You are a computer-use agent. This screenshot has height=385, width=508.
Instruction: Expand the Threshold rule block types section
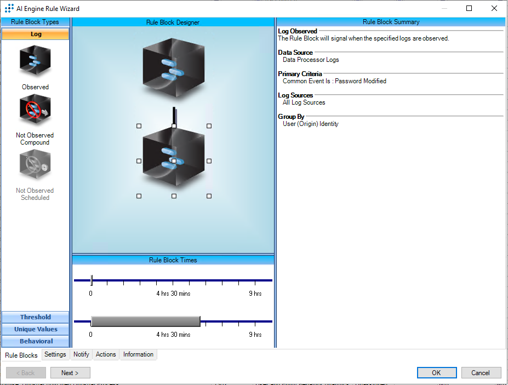[x=35, y=317]
